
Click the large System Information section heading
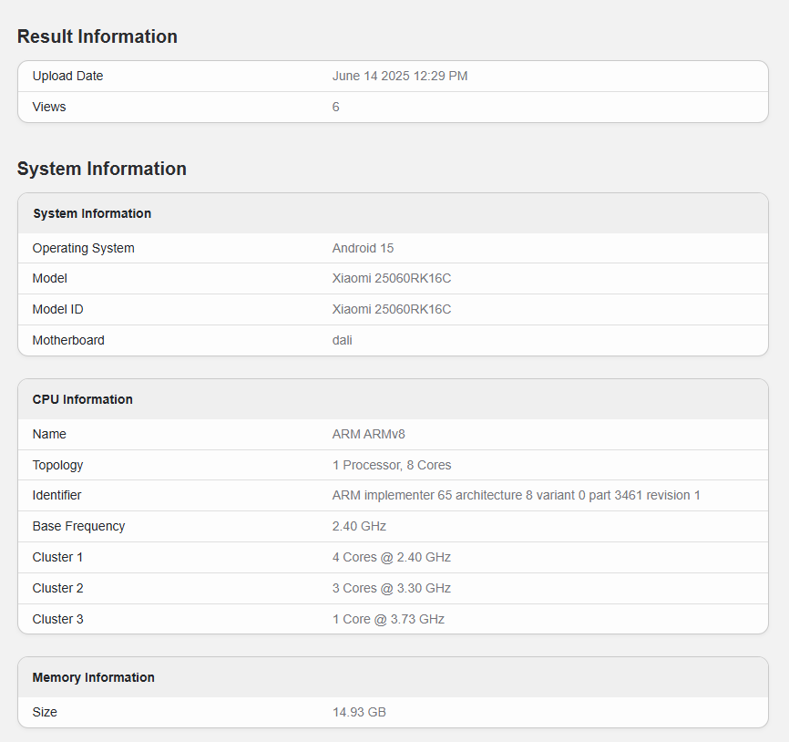pyautogui.click(x=102, y=169)
